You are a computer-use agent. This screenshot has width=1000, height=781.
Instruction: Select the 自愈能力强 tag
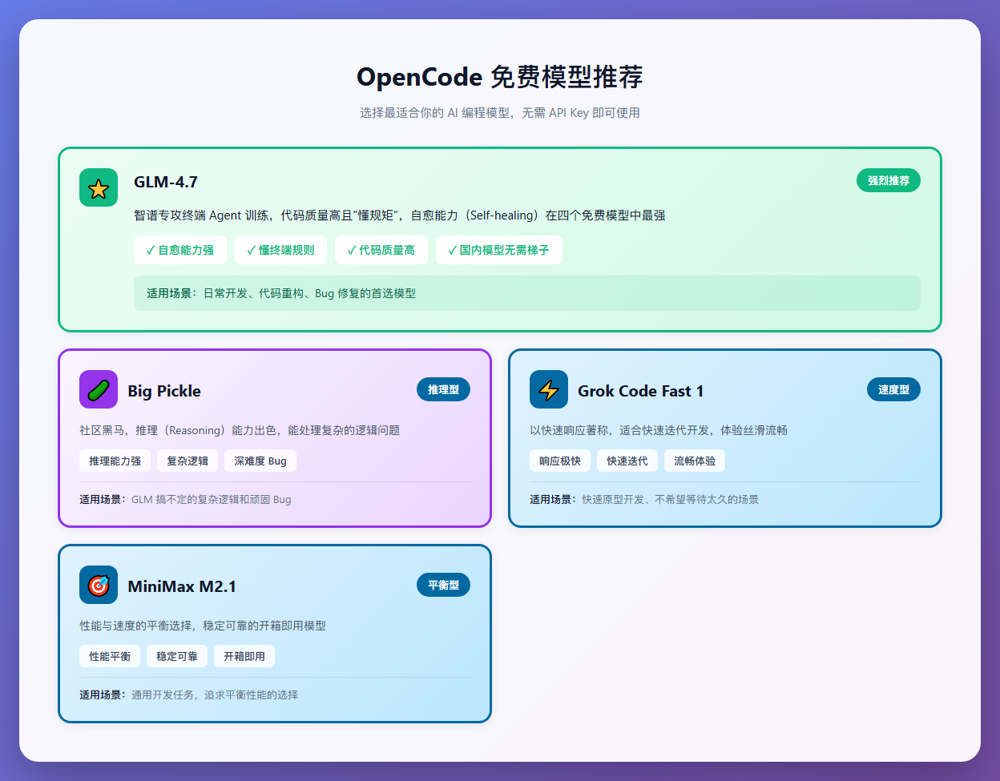pyautogui.click(x=180, y=250)
